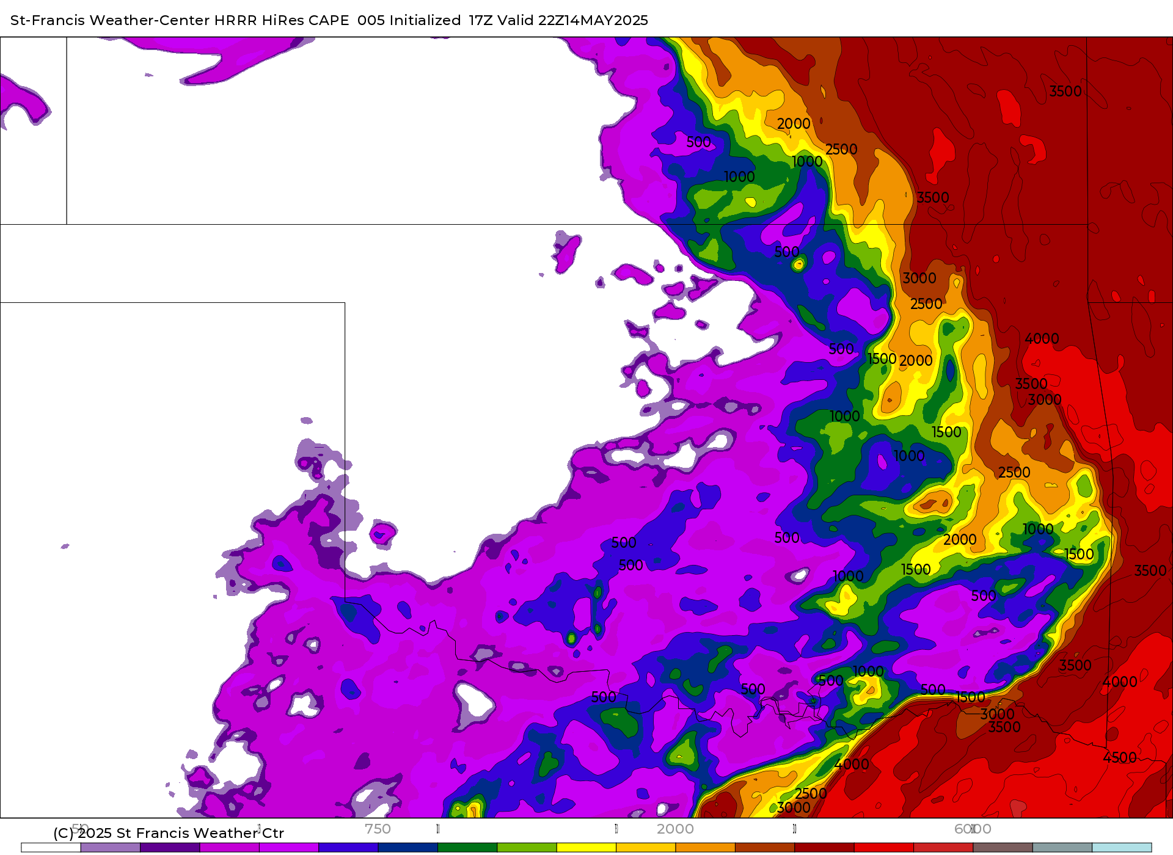The image size is (1173, 855).
Task: Click the white swatch in the color bar
Action: point(51,848)
